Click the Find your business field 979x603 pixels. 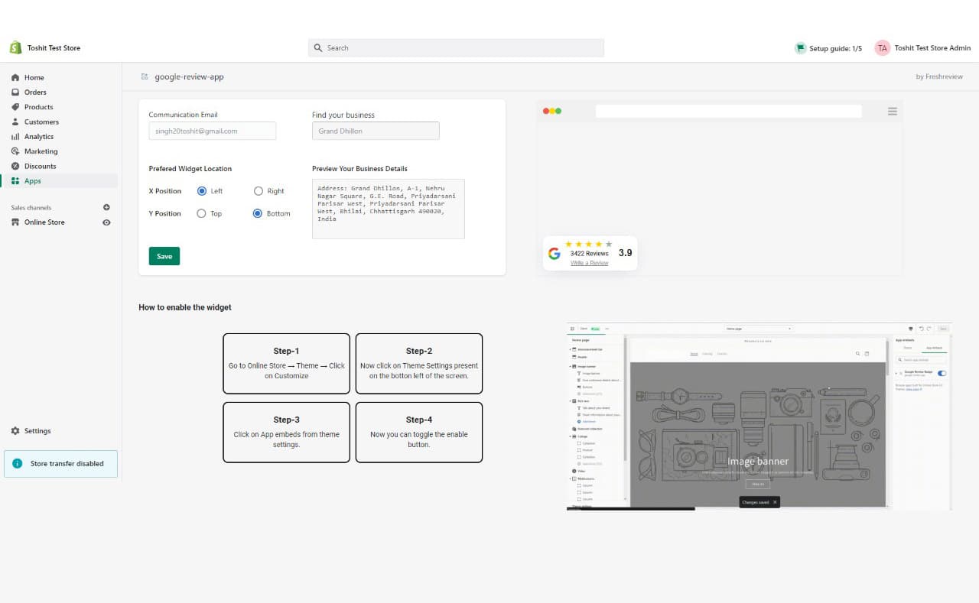(376, 131)
